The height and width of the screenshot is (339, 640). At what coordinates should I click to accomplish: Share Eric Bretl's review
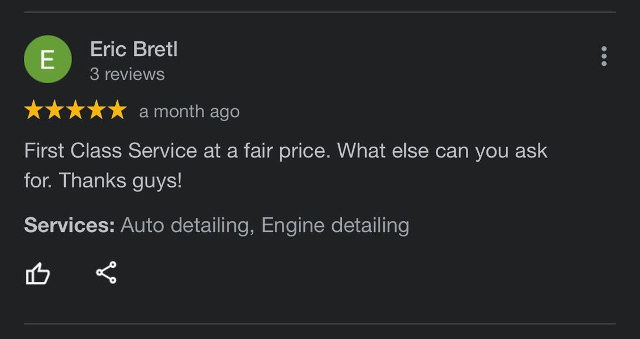tap(106, 272)
